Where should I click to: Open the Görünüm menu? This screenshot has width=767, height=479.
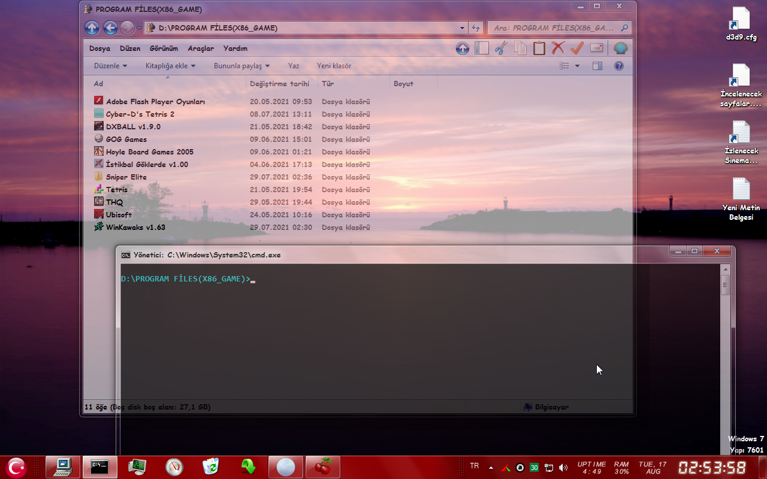click(164, 48)
